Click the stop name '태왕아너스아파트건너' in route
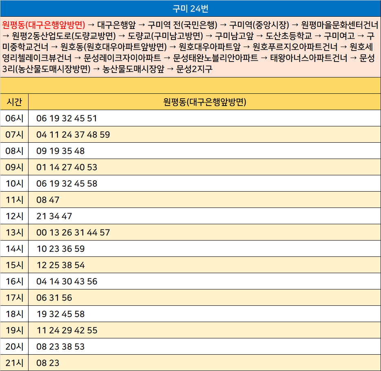The width and height of the screenshot is (381, 371). (309, 58)
